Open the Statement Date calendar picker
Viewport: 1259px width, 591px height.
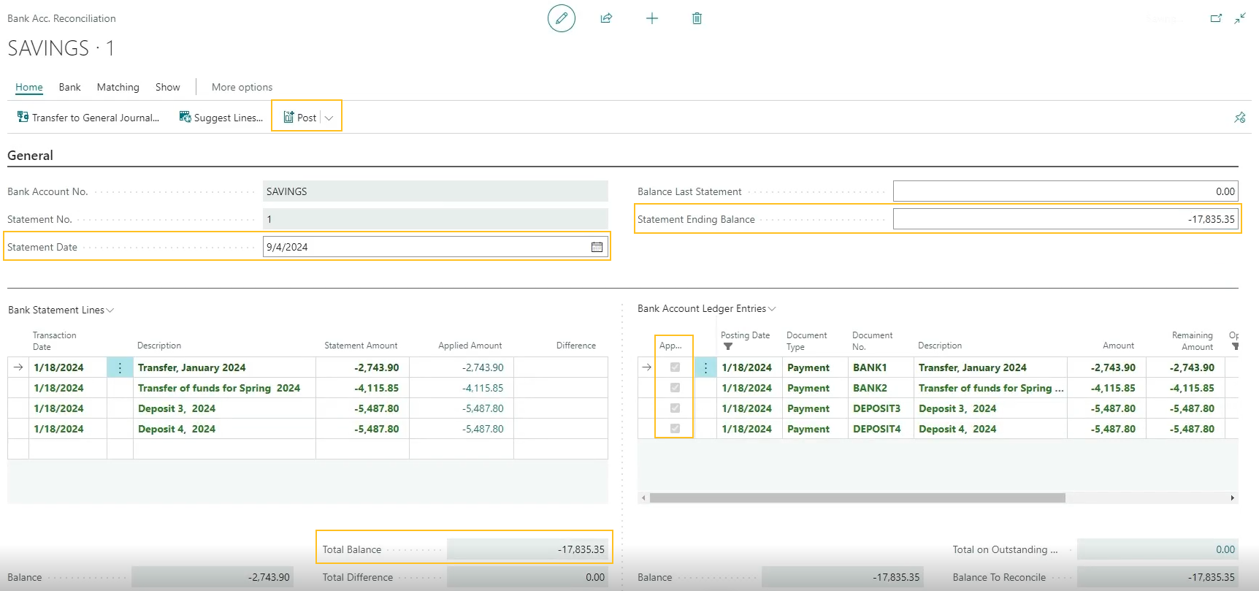tap(597, 247)
